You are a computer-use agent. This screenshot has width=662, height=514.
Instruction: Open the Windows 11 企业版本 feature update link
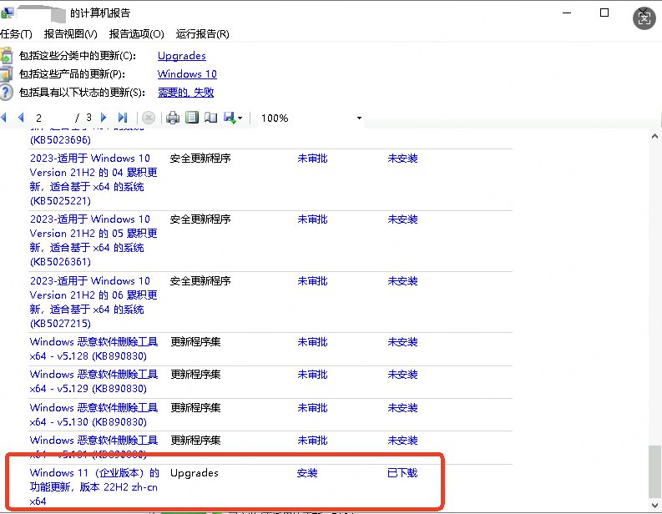pos(94,487)
